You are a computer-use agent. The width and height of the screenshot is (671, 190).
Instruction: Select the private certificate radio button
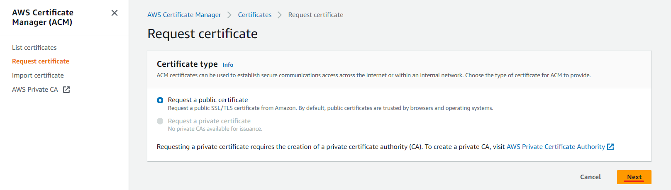[160, 121]
